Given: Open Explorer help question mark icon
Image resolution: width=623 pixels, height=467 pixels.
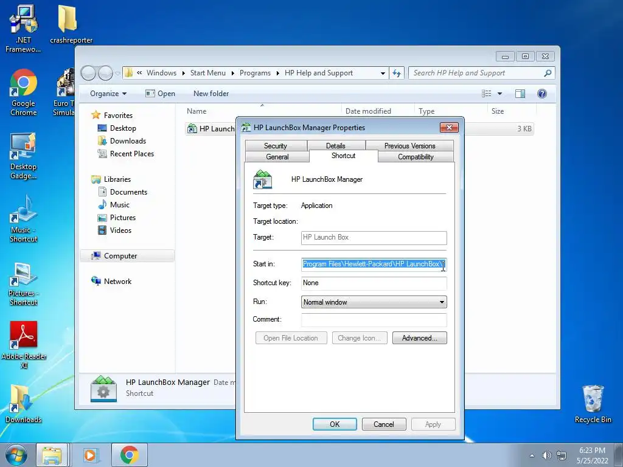Looking at the screenshot, I should [x=542, y=94].
